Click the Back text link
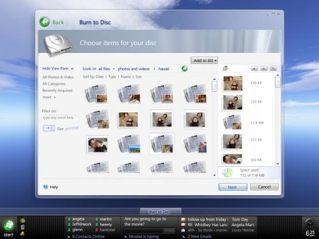The width and height of the screenshot is (319, 239). 58,22
